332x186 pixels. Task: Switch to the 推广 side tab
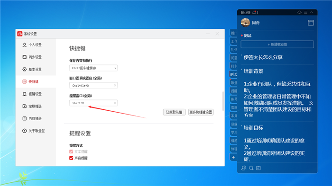[233, 33]
